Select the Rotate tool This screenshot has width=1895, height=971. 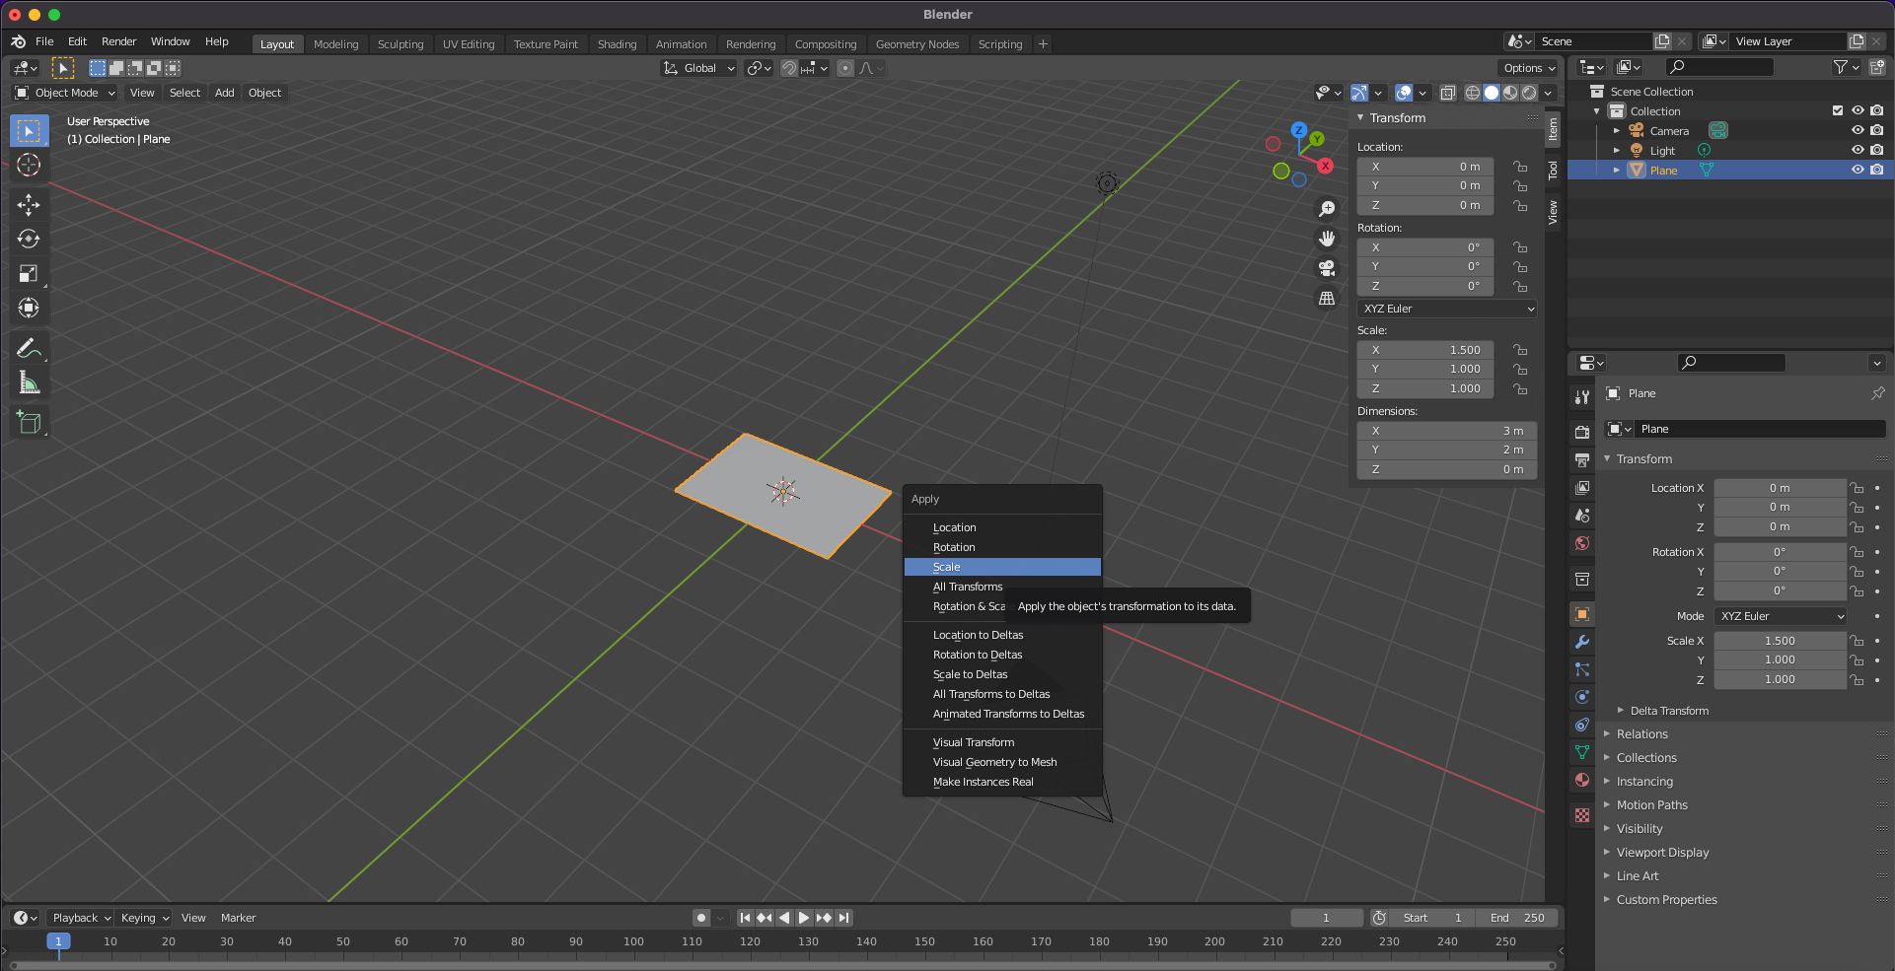tap(29, 239)
